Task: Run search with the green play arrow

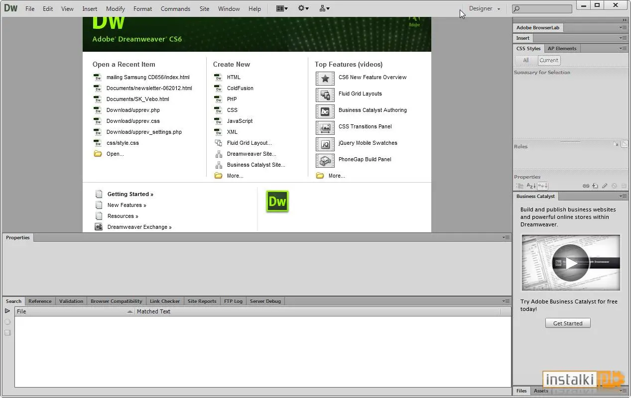Action: [x=7, y=311]
